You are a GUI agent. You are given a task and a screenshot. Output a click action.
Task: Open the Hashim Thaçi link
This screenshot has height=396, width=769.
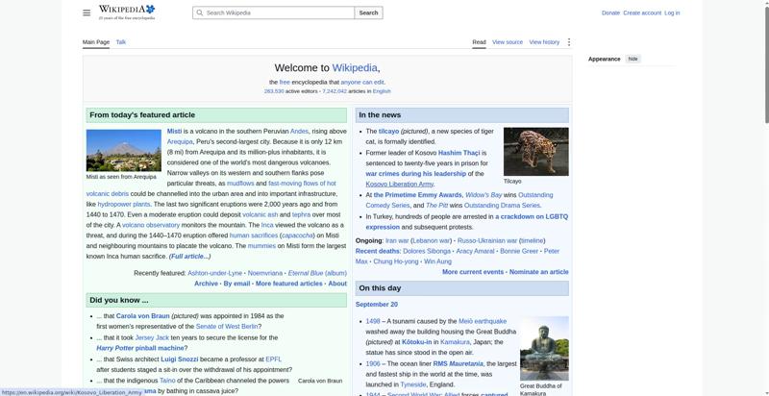click(x=459, y=153)
